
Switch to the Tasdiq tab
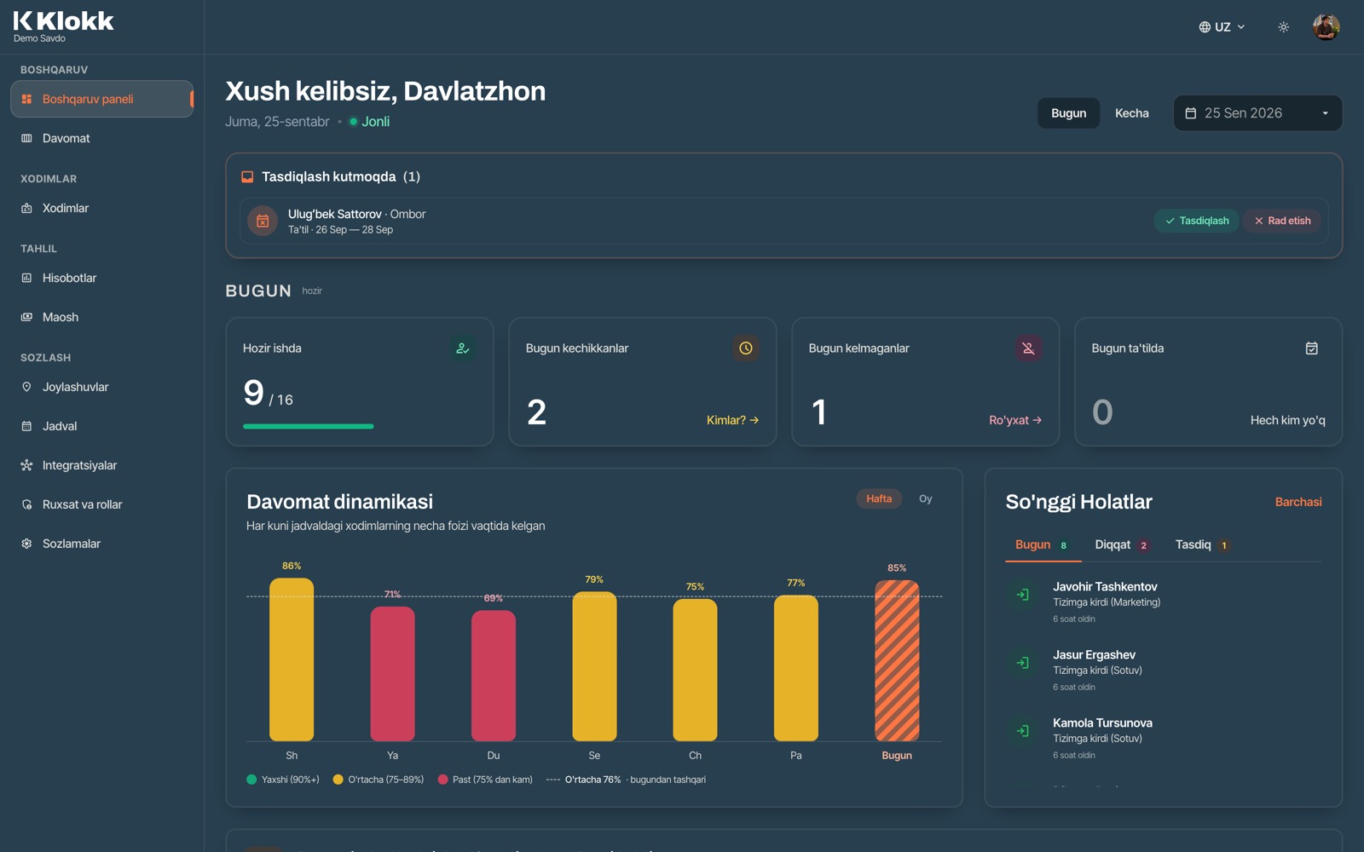coord(1202,545)
